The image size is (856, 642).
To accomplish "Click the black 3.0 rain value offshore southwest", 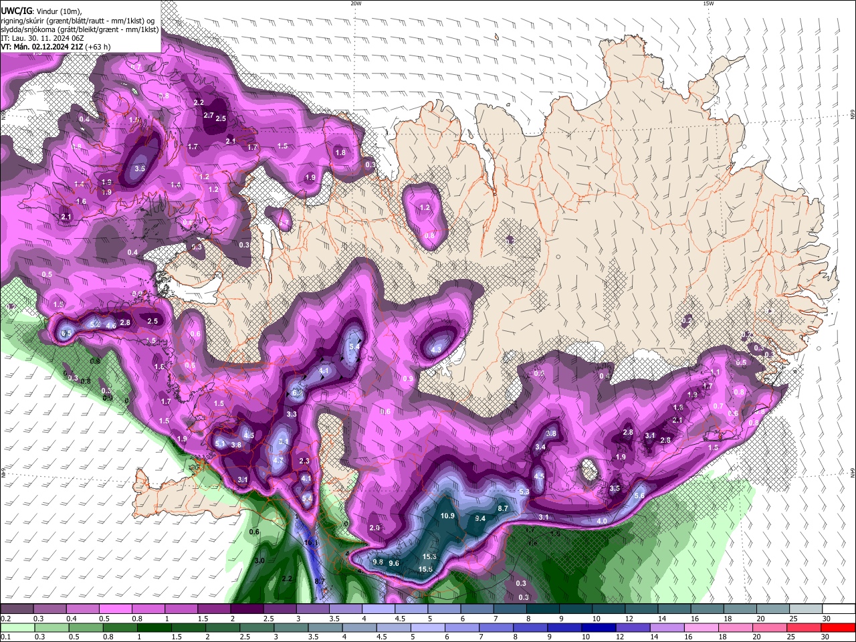I will (259, 560).
